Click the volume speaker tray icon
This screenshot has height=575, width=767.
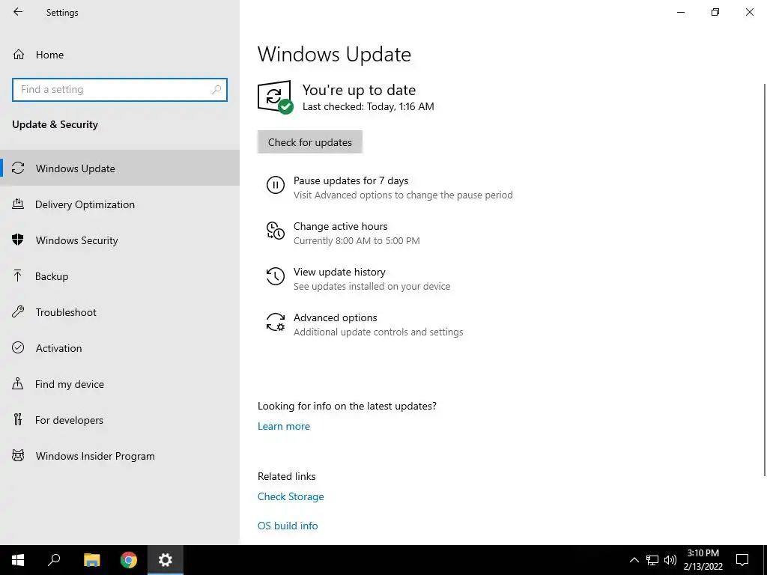click(x=670, y=560)
